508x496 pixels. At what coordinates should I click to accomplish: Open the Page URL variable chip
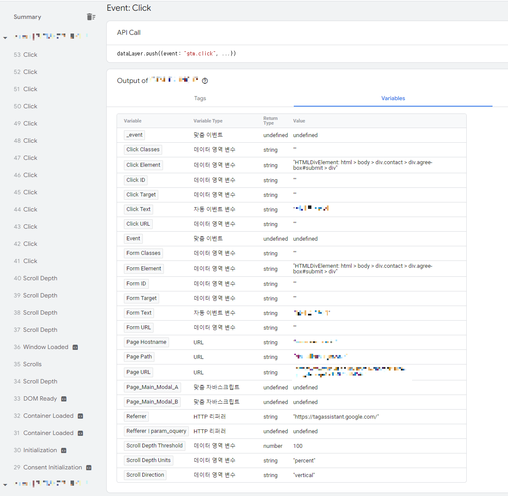[x=139, y=372]
